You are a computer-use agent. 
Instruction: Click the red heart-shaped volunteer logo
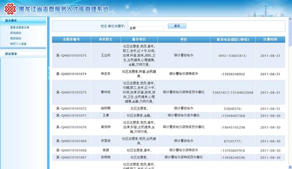click(x=10, y=9)
